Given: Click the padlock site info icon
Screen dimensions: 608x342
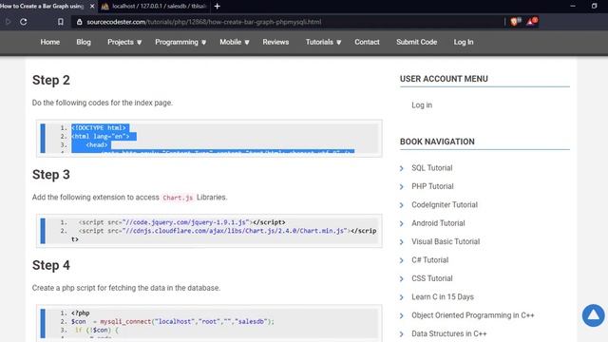Looking at the screenshot, I should point(80,22).
